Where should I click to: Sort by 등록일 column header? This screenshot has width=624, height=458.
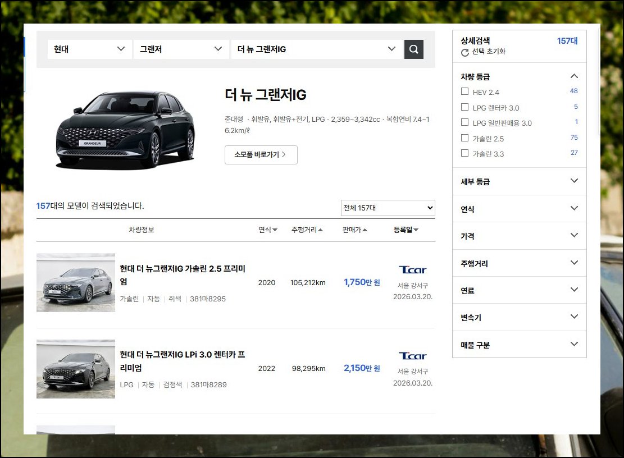coord(406,230)
